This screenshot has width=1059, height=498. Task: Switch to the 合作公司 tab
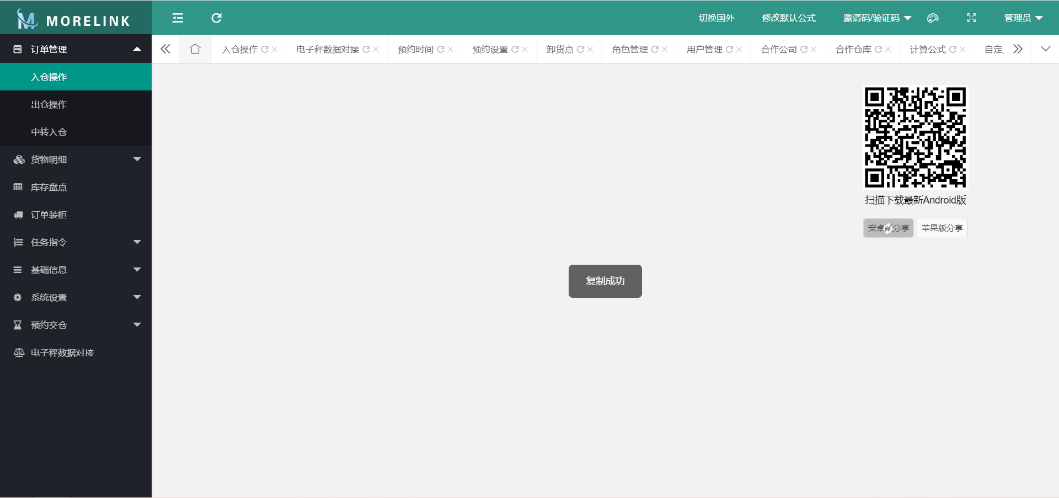(x=779, y=50)
